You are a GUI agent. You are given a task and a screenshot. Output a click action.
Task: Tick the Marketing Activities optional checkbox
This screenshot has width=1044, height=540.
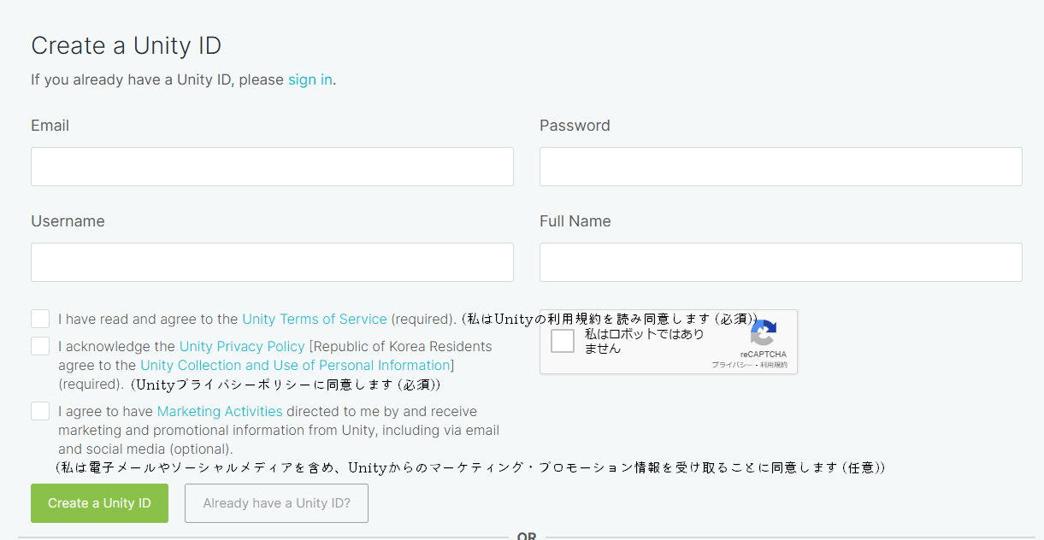point(40,411)
